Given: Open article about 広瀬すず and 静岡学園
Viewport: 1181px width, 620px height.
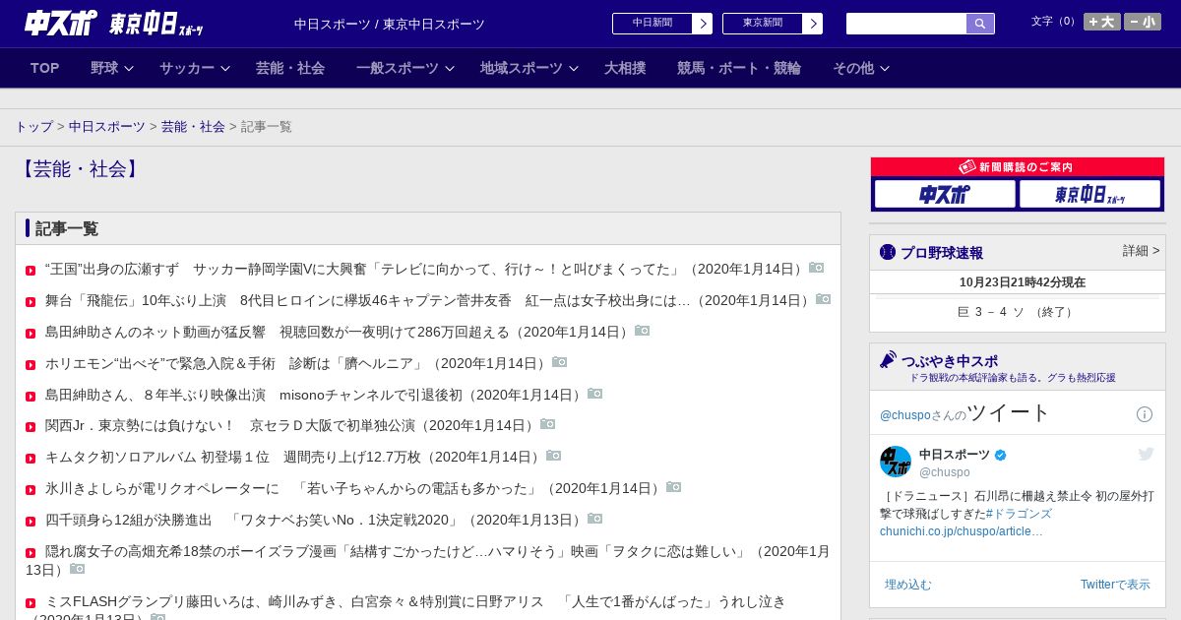Looking at the screenshot, I should tap(425, 269).
